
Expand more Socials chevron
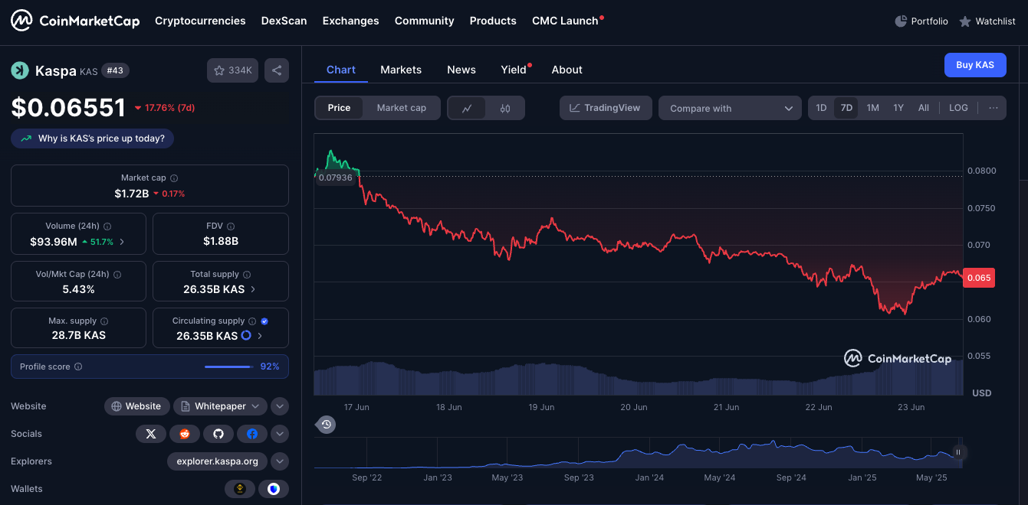(280, 434)
